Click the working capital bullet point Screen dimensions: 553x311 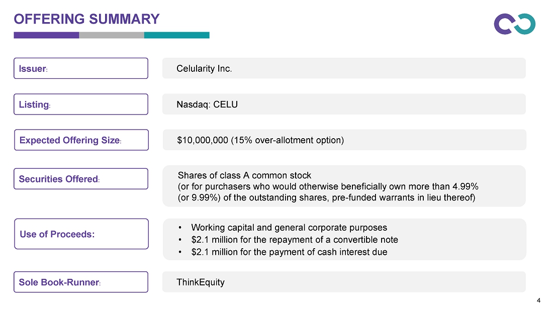289,228
